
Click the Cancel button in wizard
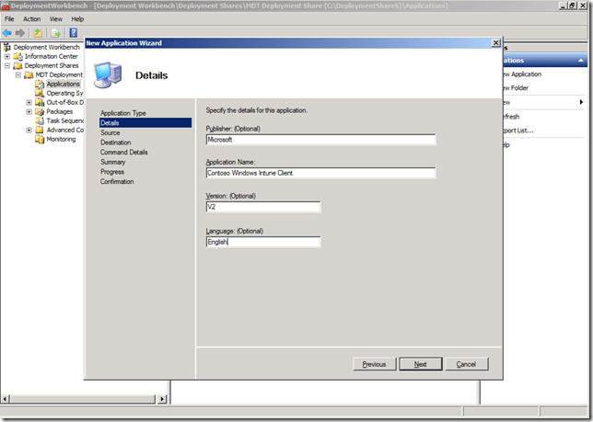pyautogui.click(x=467, y=364)
